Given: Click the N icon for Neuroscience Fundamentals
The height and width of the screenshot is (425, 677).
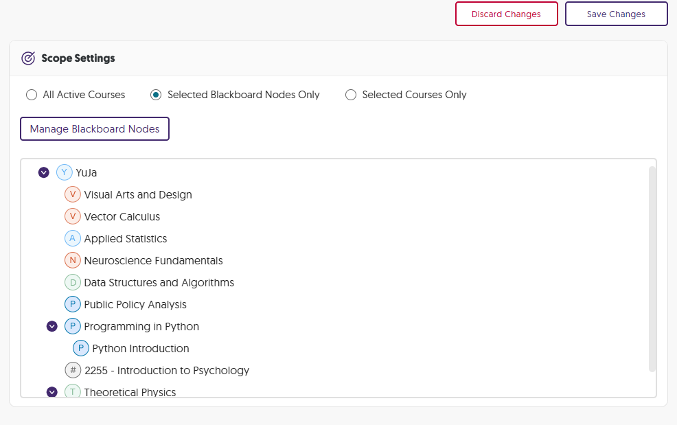Looking at the screenshot, I should (73, 260).
